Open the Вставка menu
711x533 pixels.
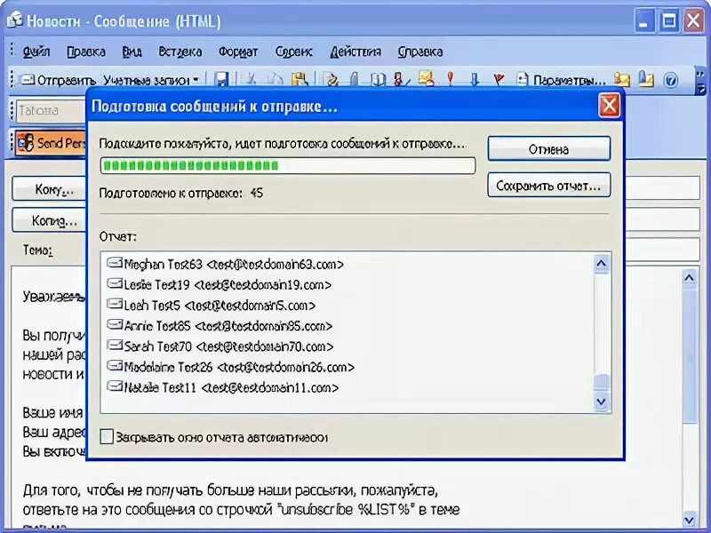(180, 52)
